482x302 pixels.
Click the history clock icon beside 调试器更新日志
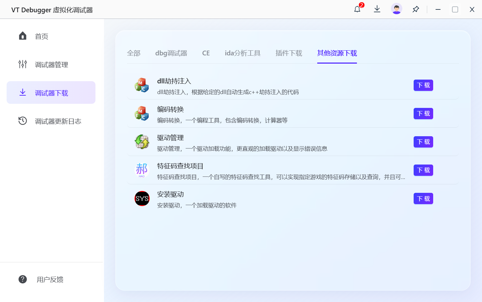23,121
